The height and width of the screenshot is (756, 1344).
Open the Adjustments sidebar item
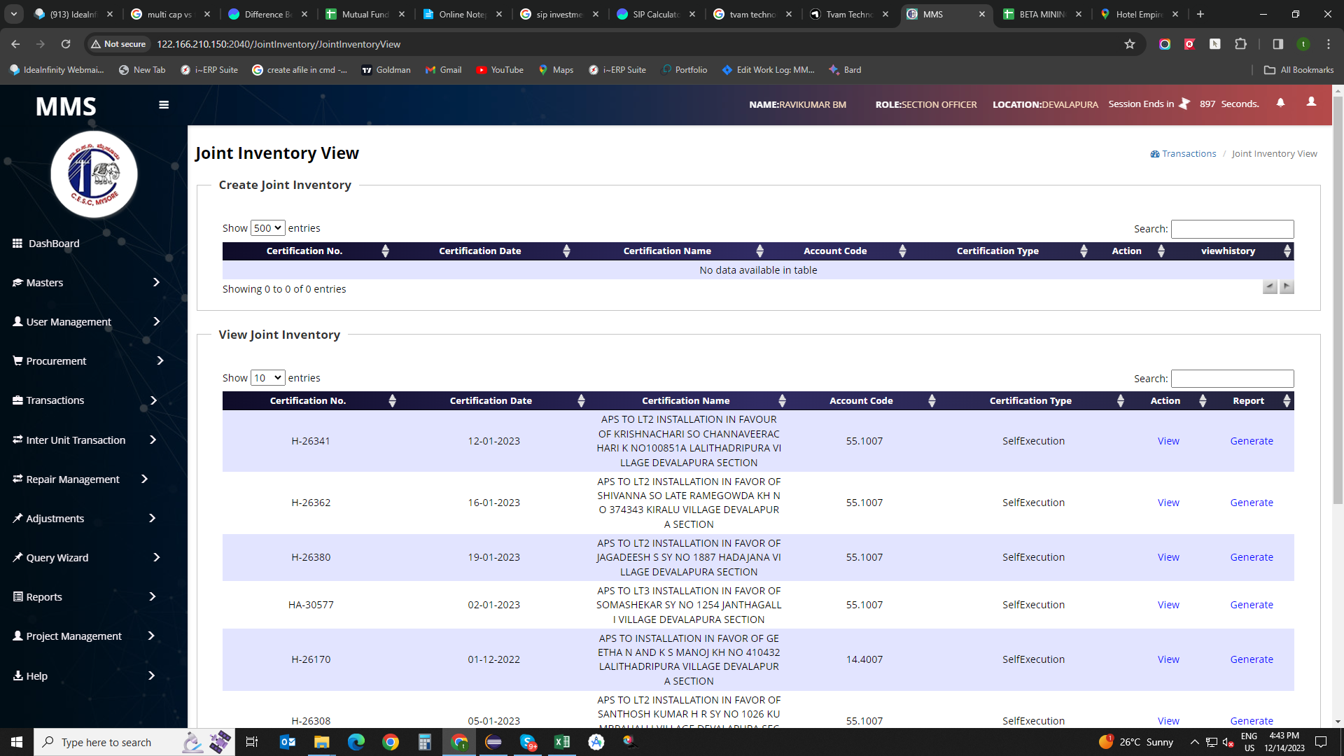pos(85,519)
